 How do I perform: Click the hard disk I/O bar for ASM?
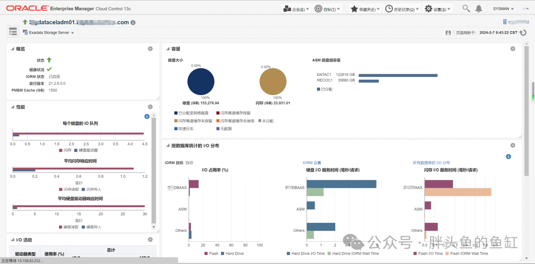point(311,206)
